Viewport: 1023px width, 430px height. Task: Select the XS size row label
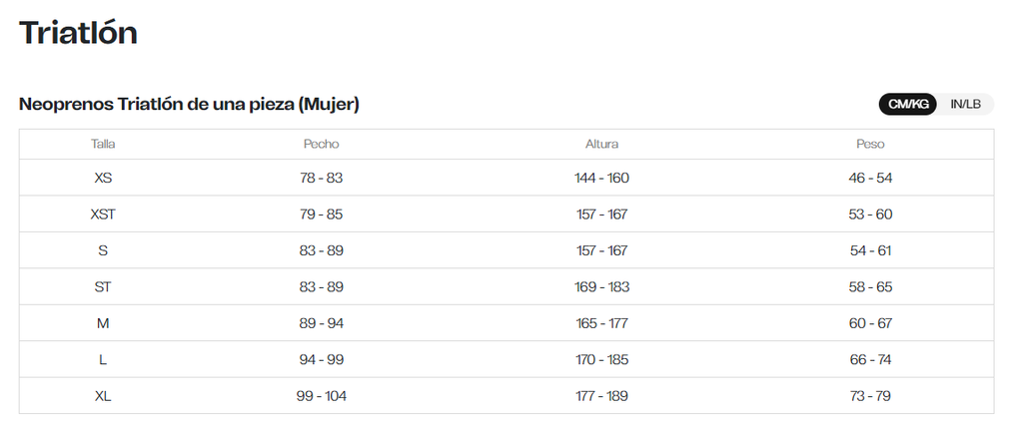click(103, 178)
